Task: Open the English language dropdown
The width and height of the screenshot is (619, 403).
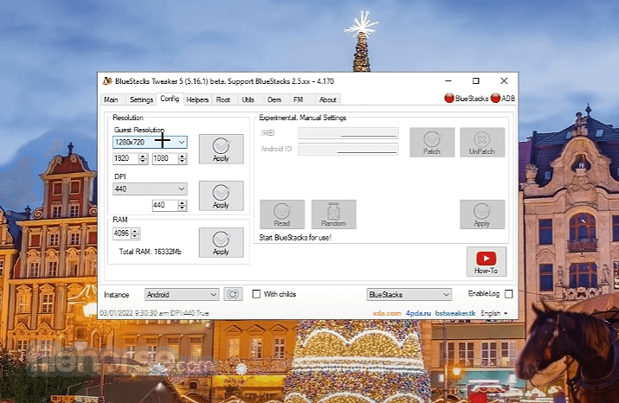Action: (493, 313)
